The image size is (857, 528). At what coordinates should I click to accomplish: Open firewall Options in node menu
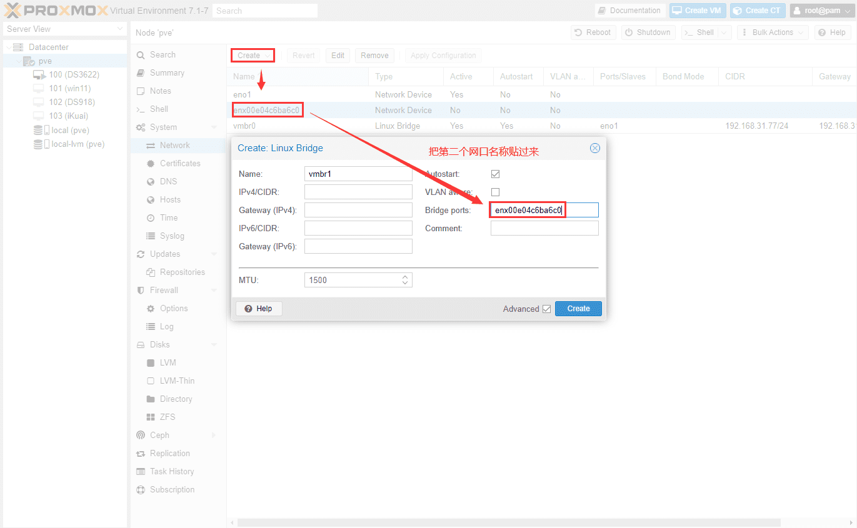click(x=174, y=309)
